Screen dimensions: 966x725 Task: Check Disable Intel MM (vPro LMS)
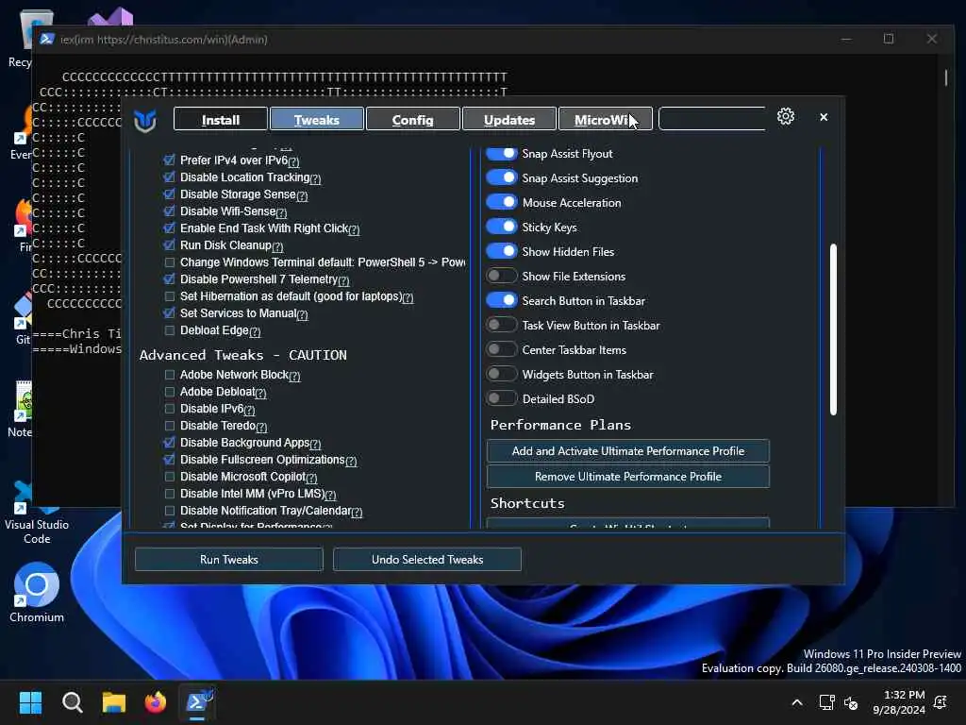coord(170,494)
